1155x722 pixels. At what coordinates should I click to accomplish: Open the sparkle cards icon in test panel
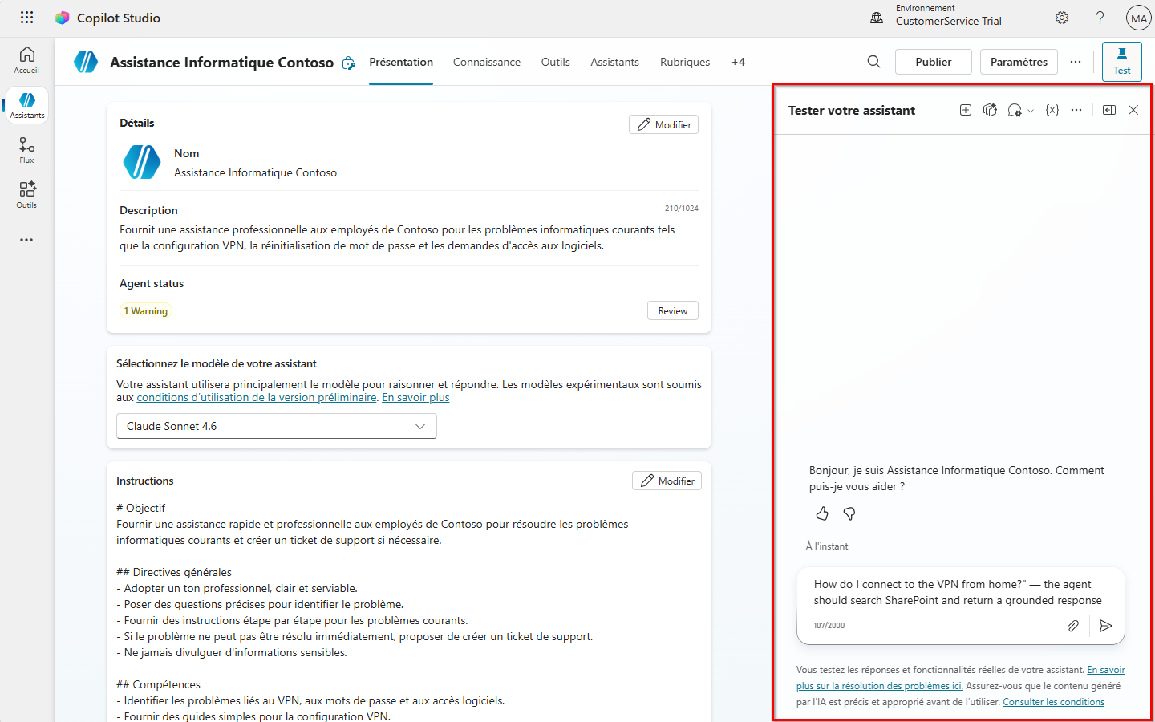tap(990, 110)
